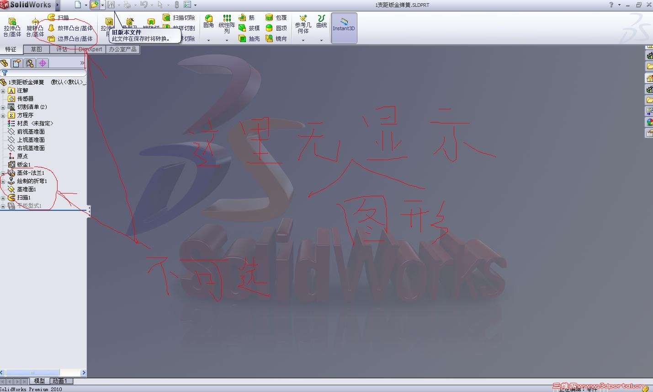Screen dimensions: 653x392
Task: Click the Undo arrow icon in top toolbar
Action: pyautogui.click(x=143, y=5)
